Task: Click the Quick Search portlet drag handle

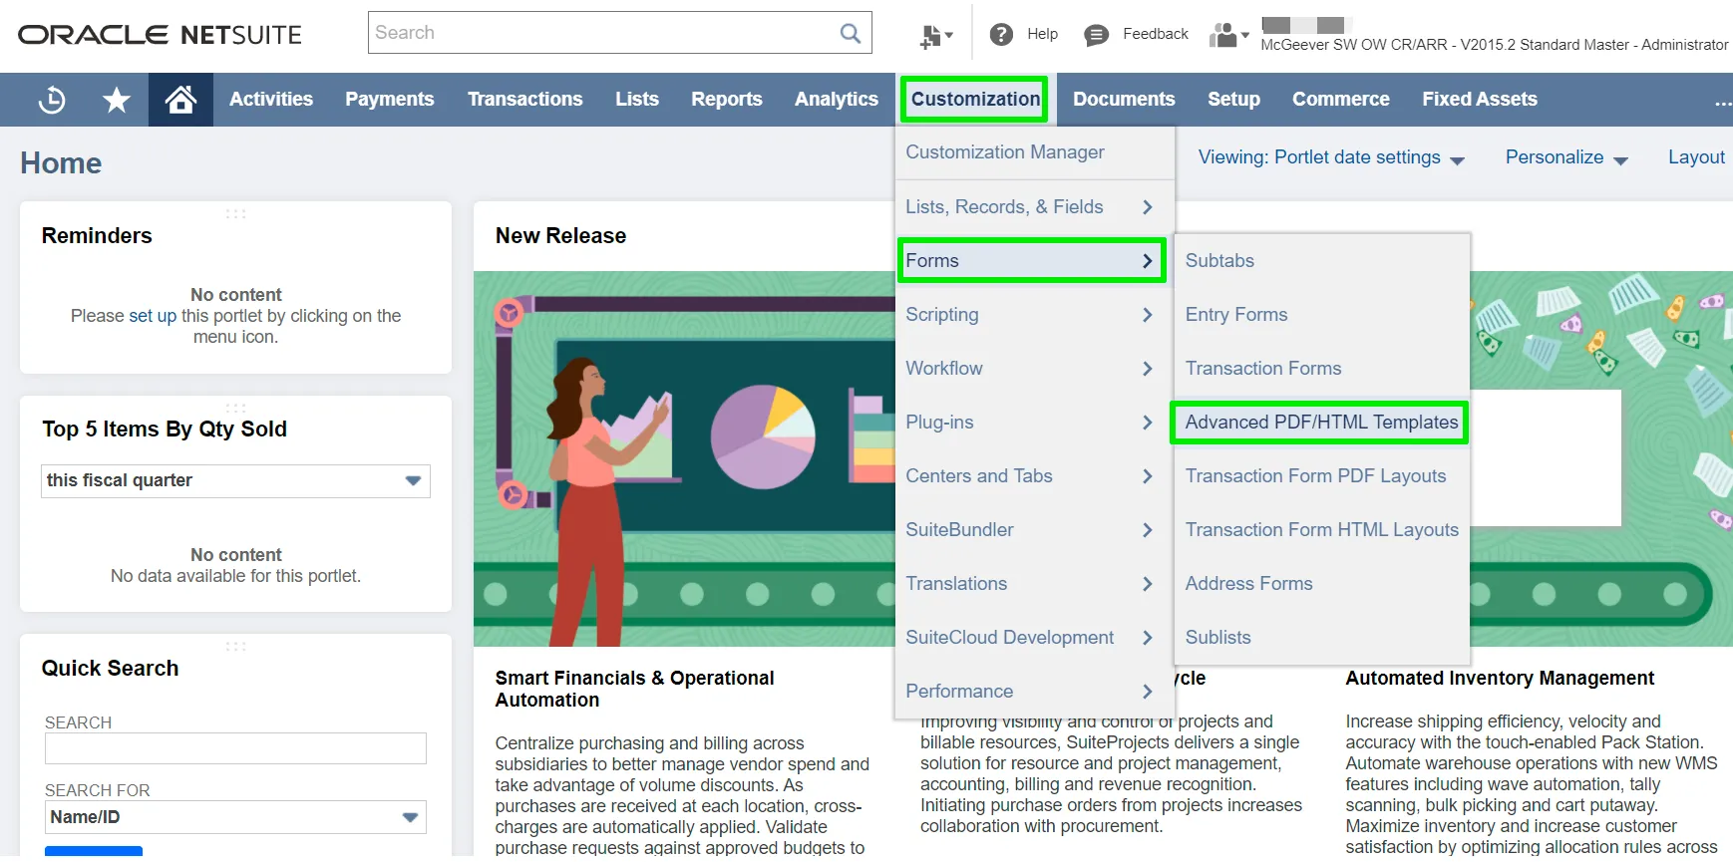Action: 235,646
